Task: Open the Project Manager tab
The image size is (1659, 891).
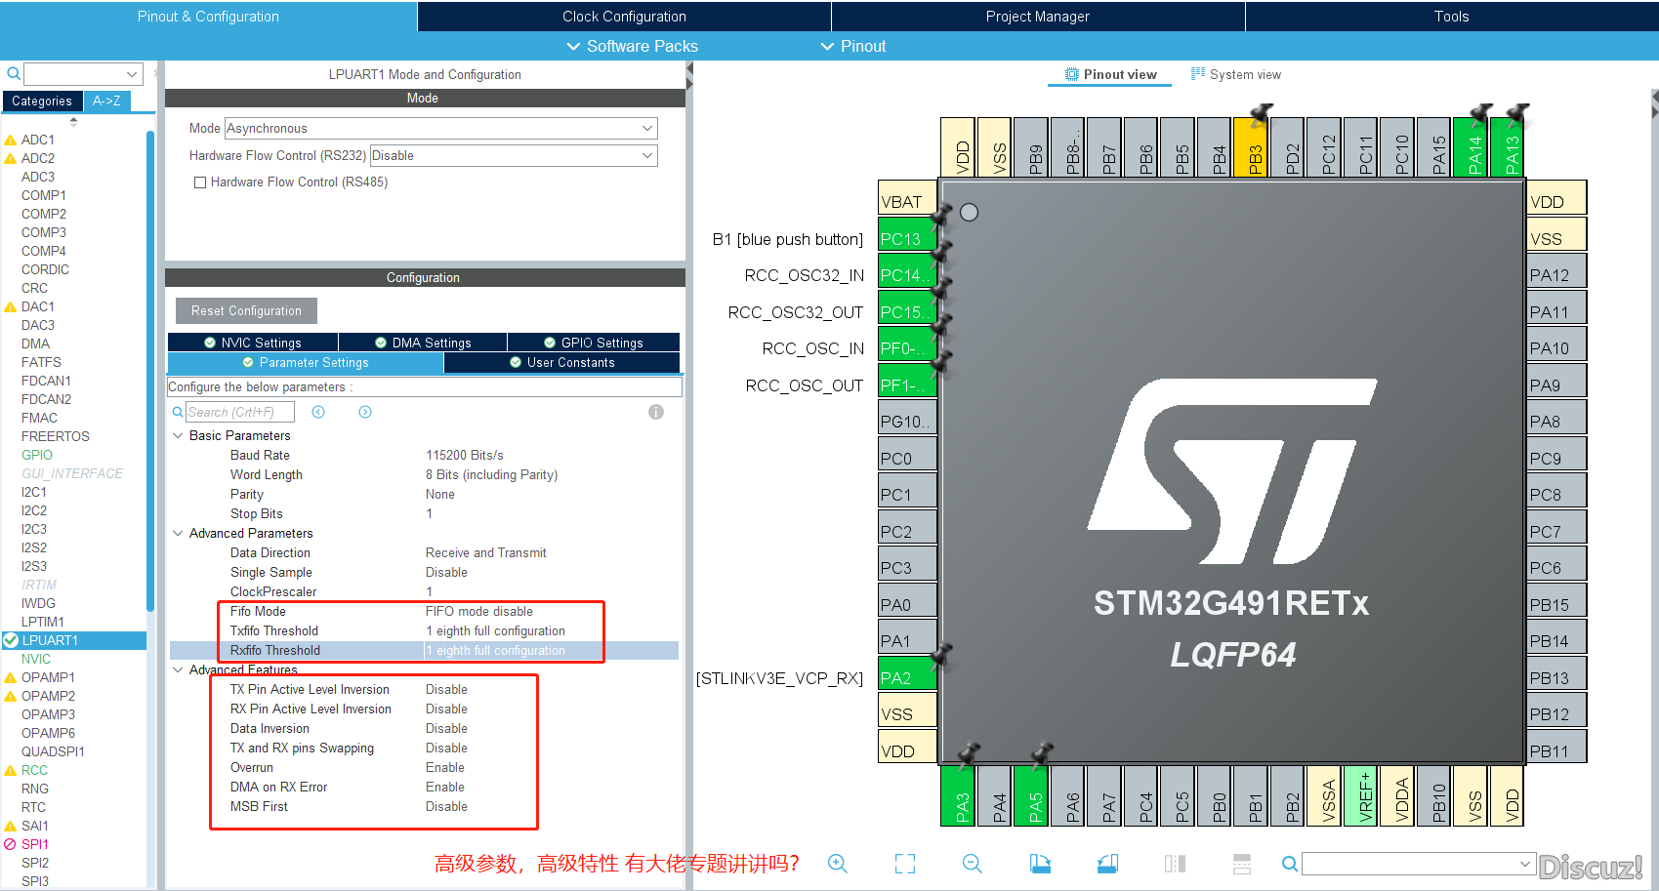Action: pos(1038,17)
